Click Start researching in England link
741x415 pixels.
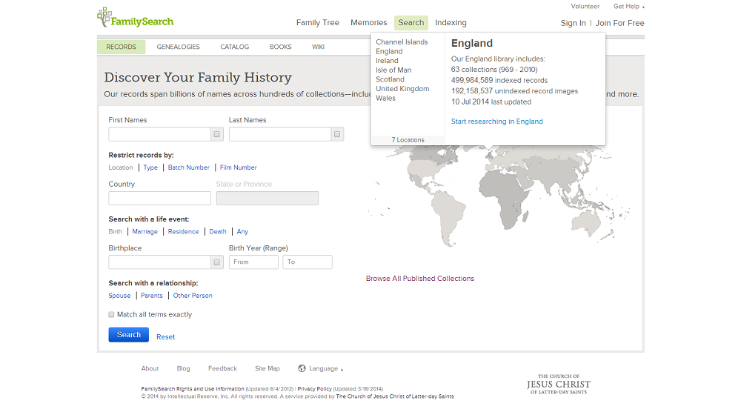(x=496, y=122)
